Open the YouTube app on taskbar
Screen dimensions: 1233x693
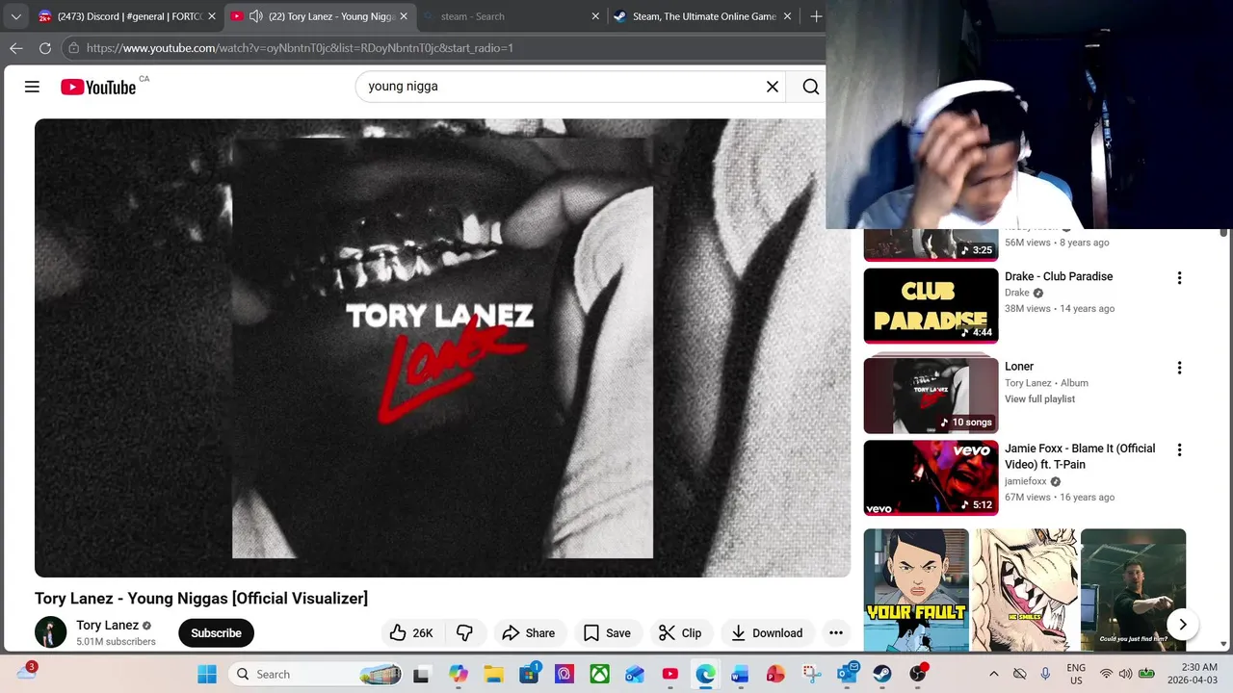tap(670, 674)
